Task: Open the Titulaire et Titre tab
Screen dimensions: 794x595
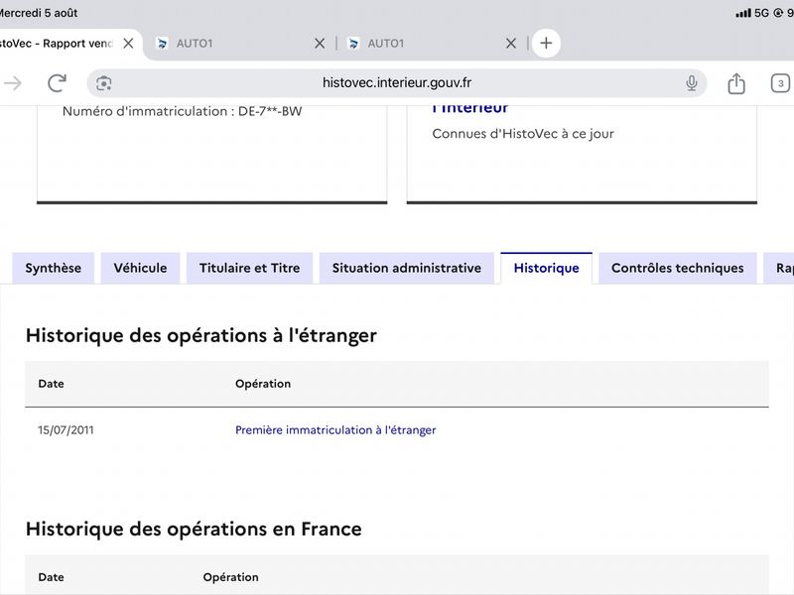Action: (250, 268)
